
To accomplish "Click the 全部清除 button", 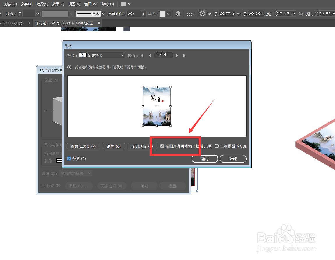I will pos(142,146).
